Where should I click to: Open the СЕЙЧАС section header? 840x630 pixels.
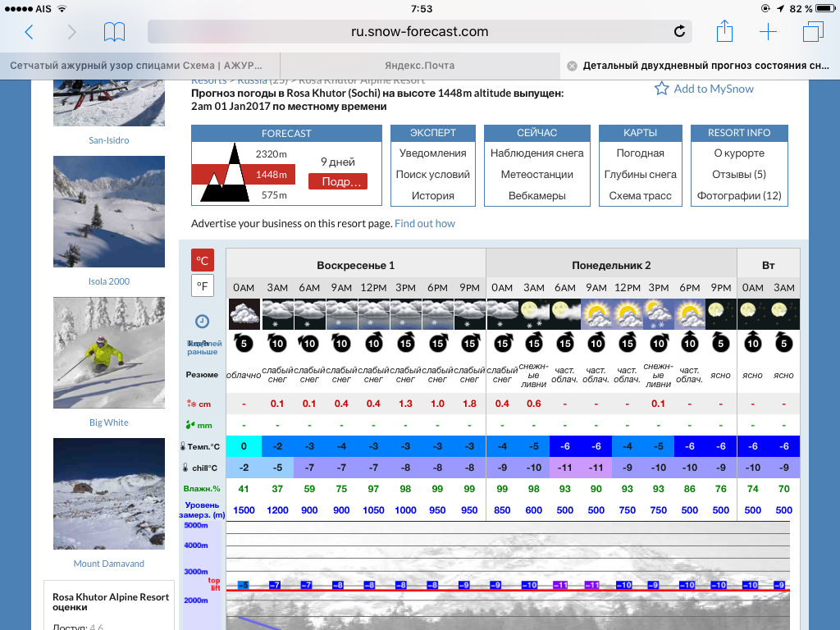536,133
